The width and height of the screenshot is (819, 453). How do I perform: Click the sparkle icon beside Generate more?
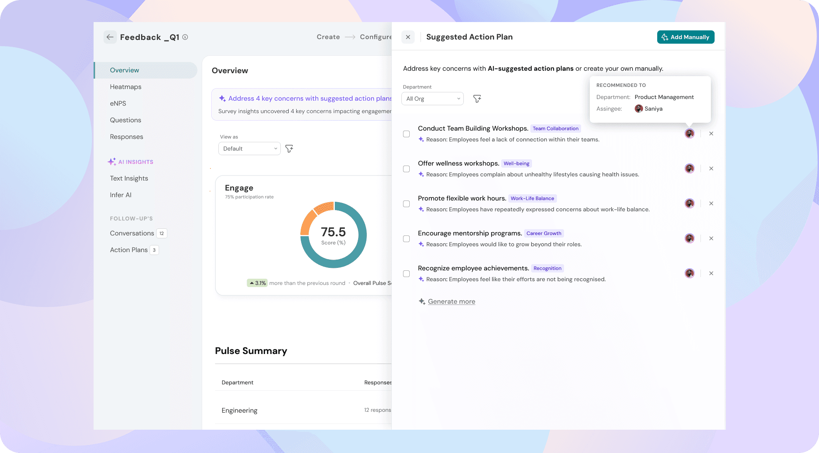(422, 302)
